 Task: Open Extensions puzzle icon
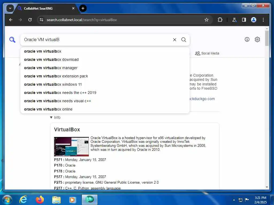(x=220, y=20)
